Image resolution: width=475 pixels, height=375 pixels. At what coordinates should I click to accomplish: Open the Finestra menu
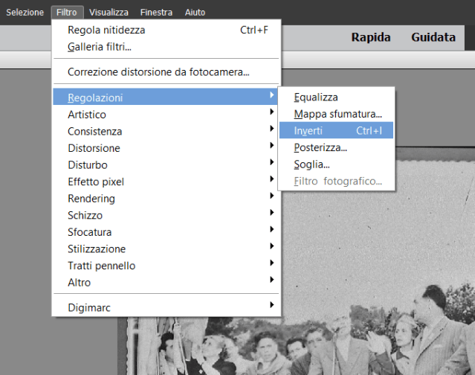(x=156, y=13)
